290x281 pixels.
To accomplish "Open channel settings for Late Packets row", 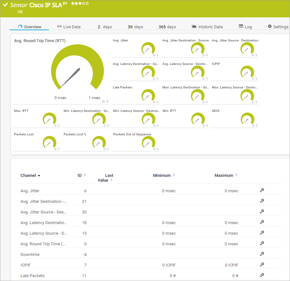I will pos(262,275).
